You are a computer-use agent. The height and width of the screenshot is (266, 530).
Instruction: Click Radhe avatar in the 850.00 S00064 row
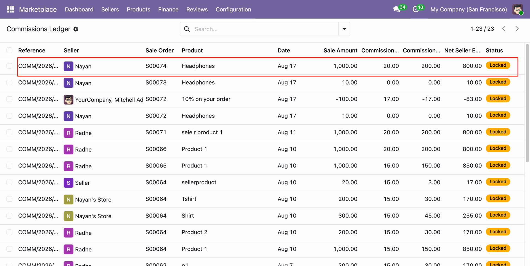[68, 249]
